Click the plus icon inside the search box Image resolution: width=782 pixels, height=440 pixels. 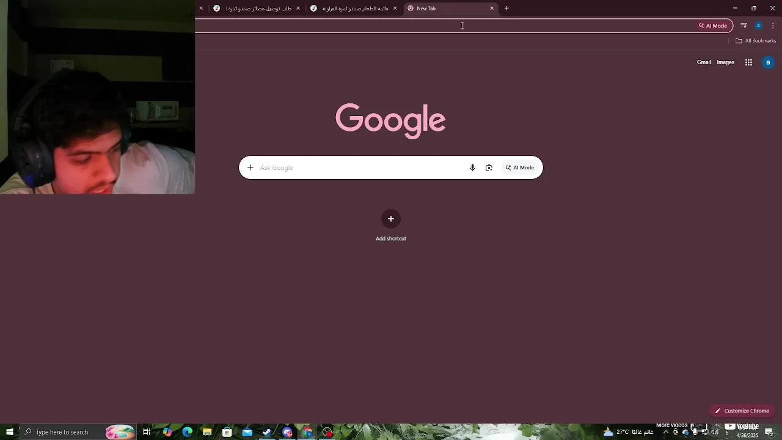[250, 167]
